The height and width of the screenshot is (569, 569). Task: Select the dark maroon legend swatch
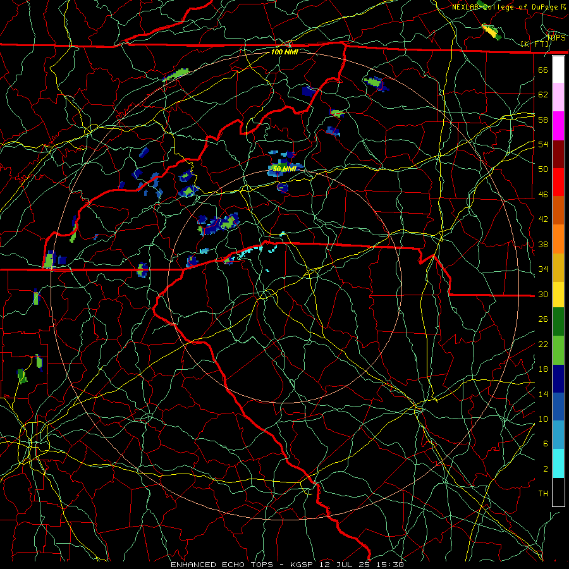tap(558, 154)
